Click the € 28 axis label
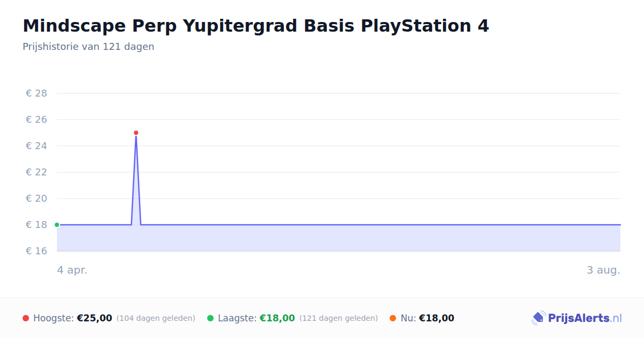The image size is (644, 338). [36, 93]
